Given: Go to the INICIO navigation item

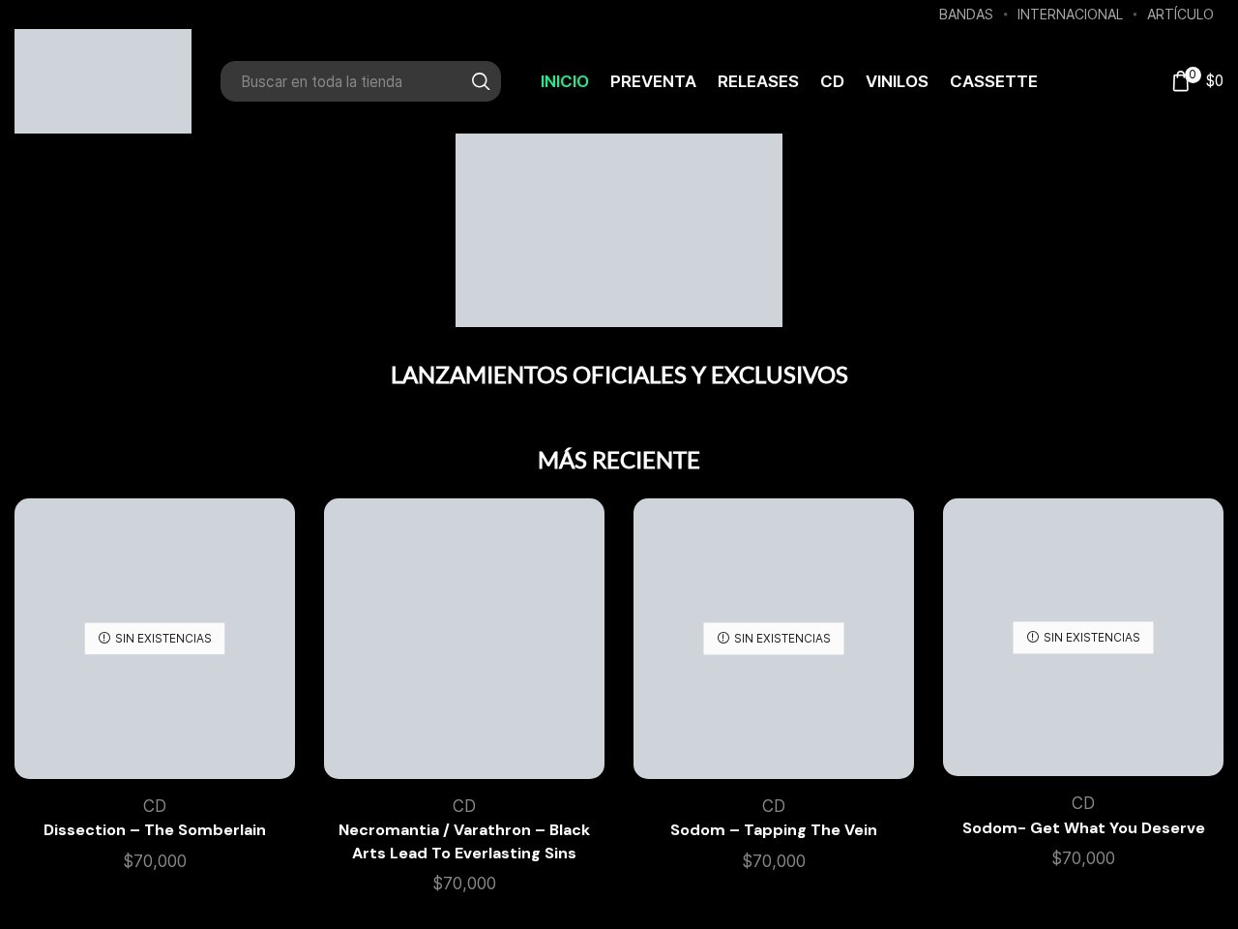Looking at the screenshot, I should (x=564, y=81).
